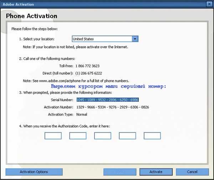Click the Activation Options button
Image resolution: width=214 pixels, height=180 pixels.
[34, 172]
